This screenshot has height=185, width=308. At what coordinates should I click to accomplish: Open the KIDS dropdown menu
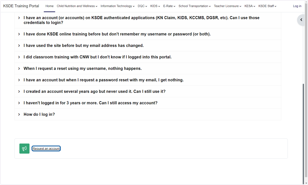point(155,6)
